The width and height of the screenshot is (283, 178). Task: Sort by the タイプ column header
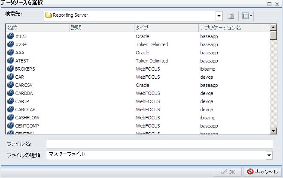tap(166, 28)
